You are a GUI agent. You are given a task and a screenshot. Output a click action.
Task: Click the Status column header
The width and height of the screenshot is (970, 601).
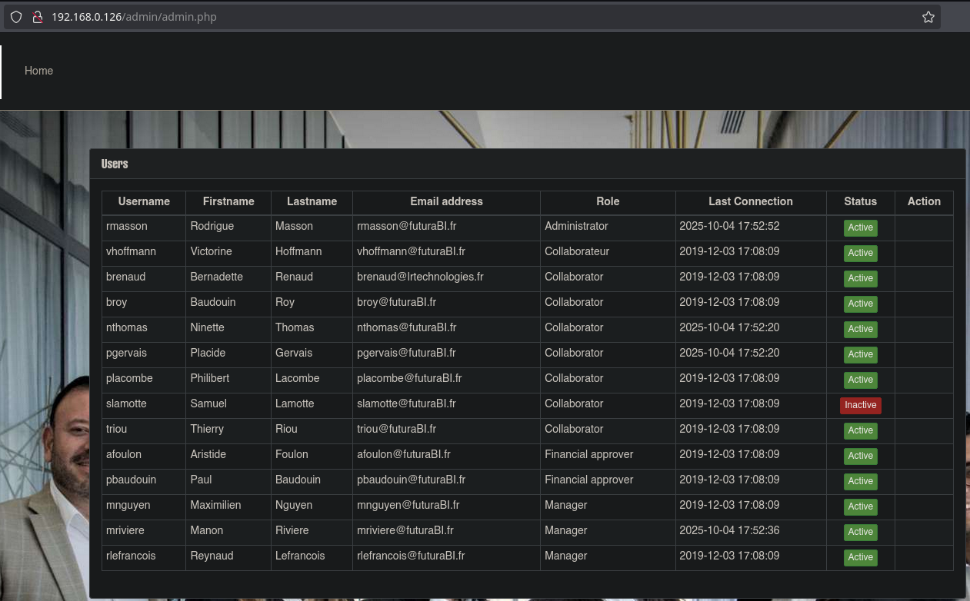point(860,201)
